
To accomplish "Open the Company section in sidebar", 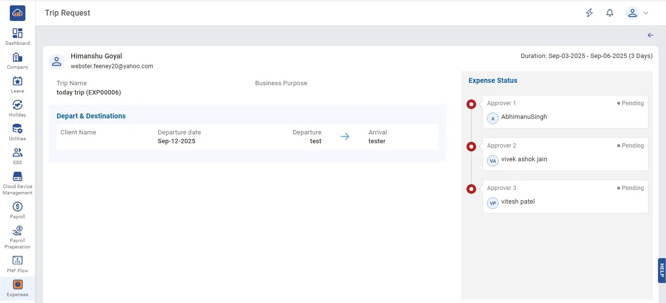I will (x=18, y=57).
